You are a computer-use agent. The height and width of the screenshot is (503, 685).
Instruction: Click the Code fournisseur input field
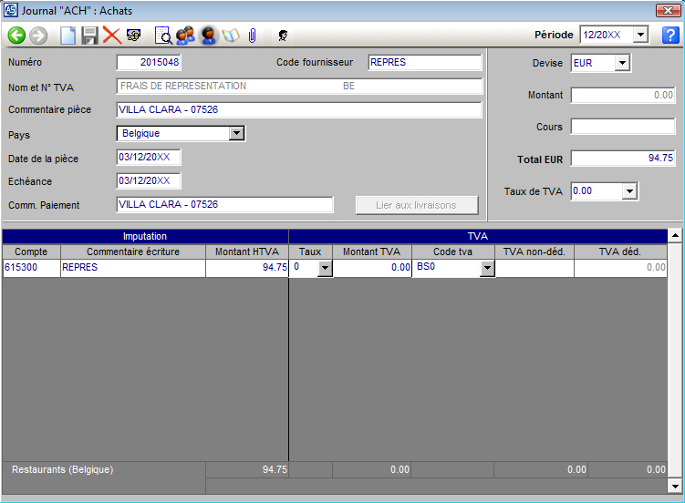pyautogui.click(x=424, y=63)
